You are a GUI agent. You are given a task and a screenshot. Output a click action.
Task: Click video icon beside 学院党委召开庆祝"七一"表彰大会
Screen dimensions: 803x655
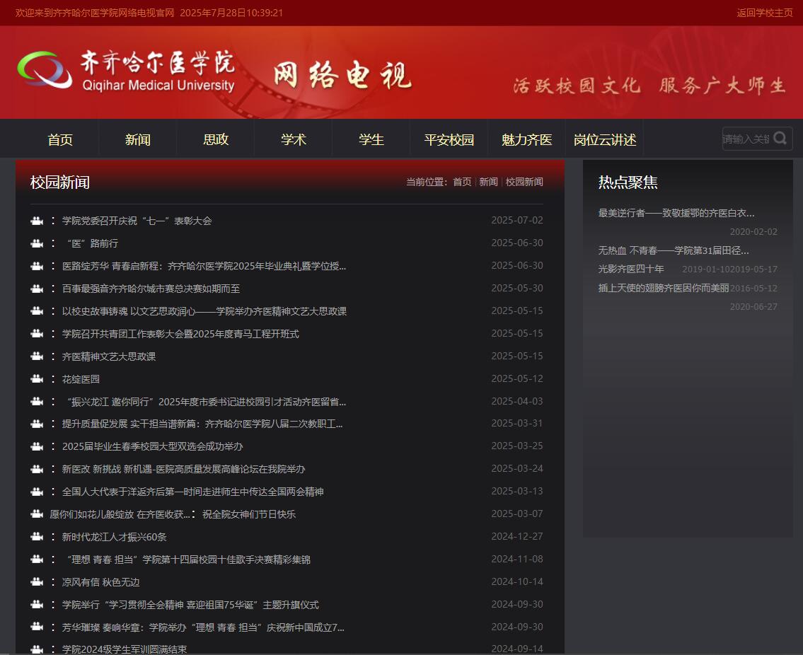click(x=37, y=220)
